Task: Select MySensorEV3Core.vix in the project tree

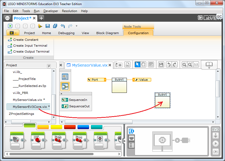Action: click(x=28, y=107)
